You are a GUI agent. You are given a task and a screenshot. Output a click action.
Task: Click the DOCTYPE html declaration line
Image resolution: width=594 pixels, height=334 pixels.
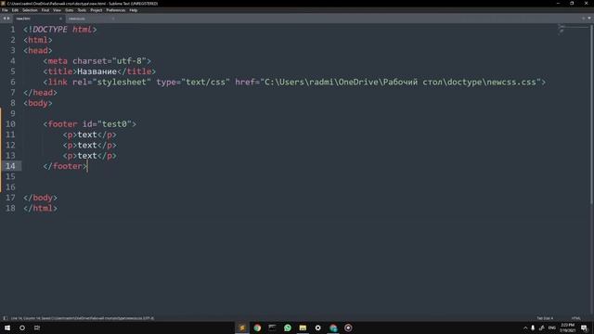pyautogui.click(x=60, y=30)
